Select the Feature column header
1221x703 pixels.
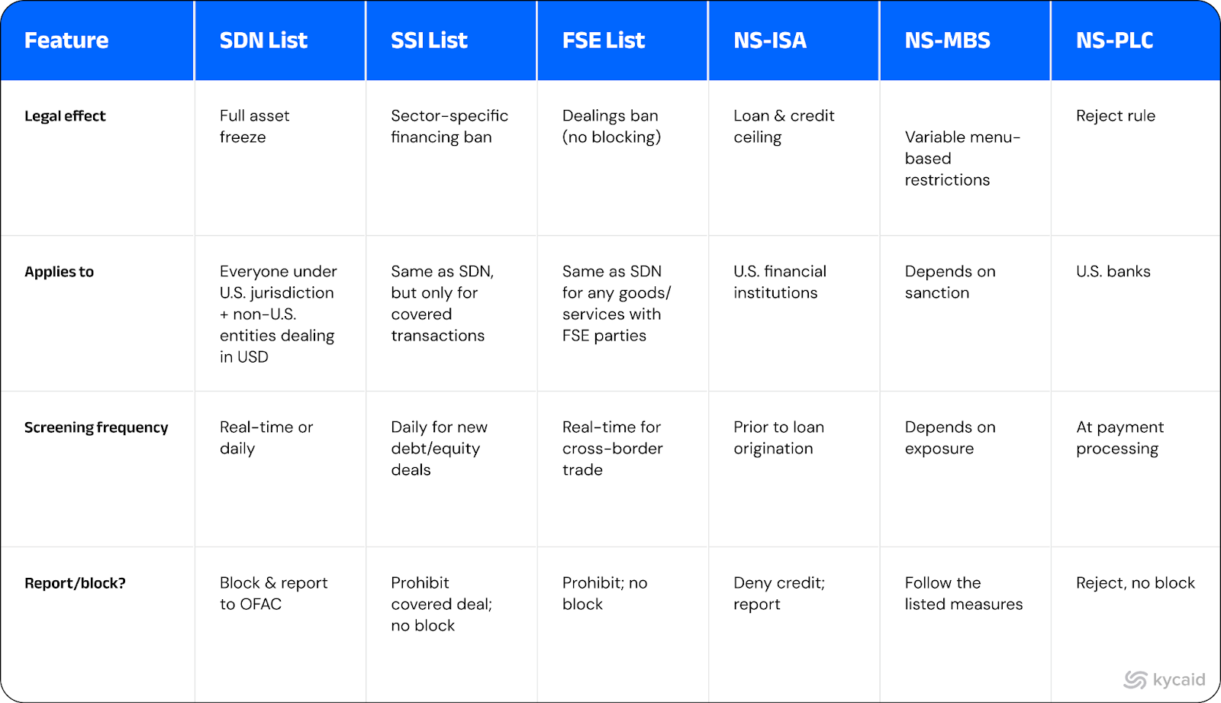66,40
